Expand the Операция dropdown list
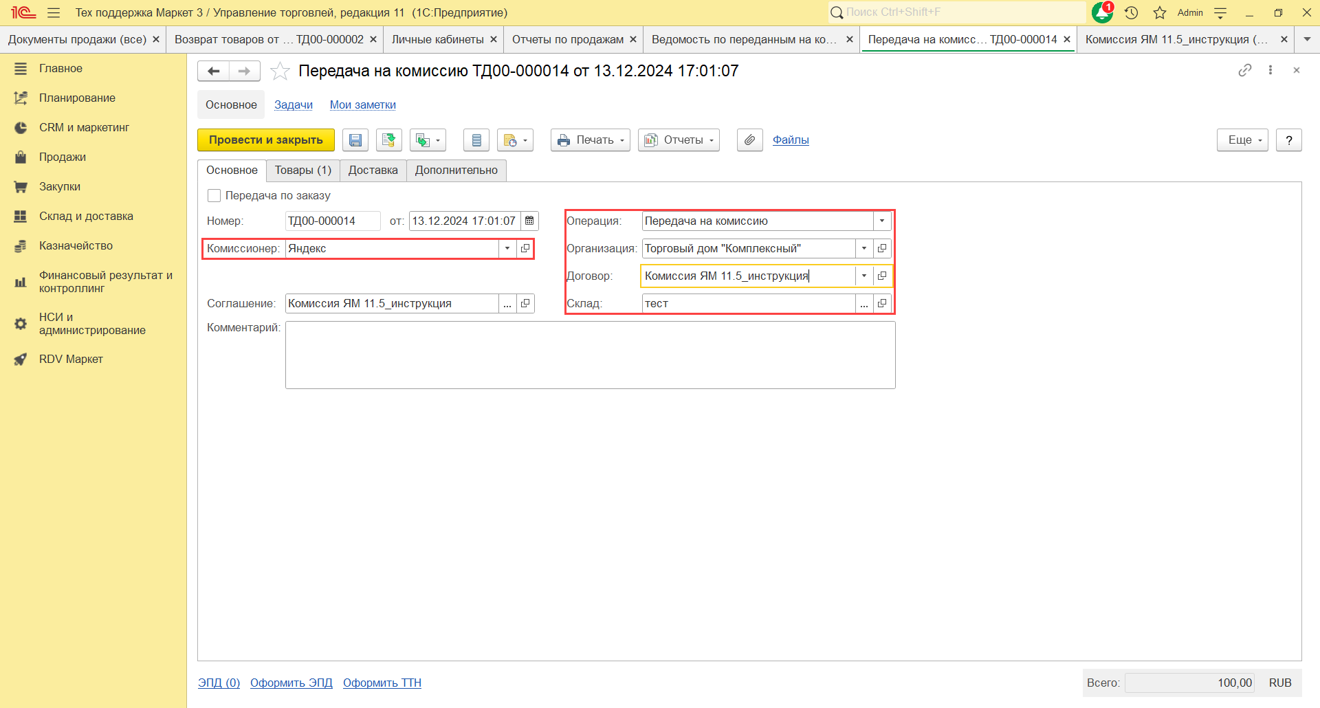 tap(882, 221)
